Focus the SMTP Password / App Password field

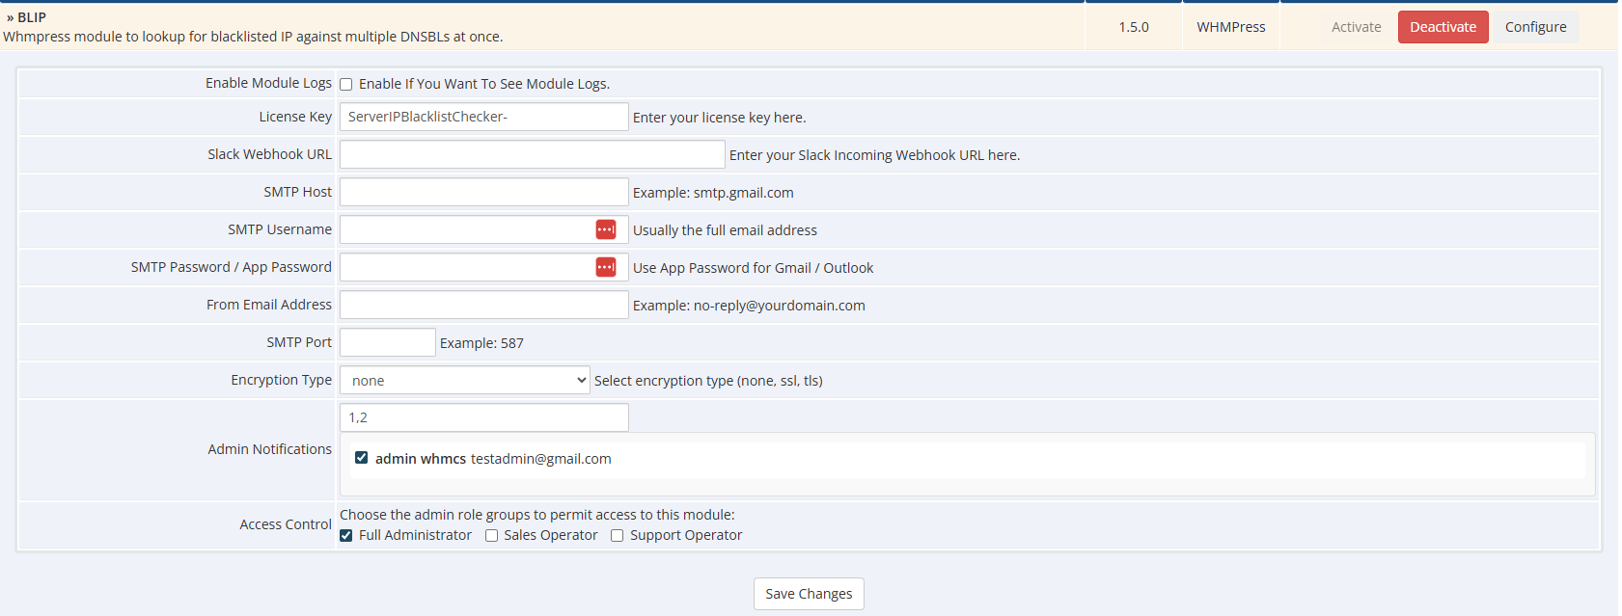click(x=466, y=267)
